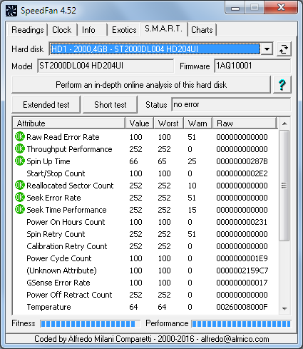Sort by Warn column header

197,123
